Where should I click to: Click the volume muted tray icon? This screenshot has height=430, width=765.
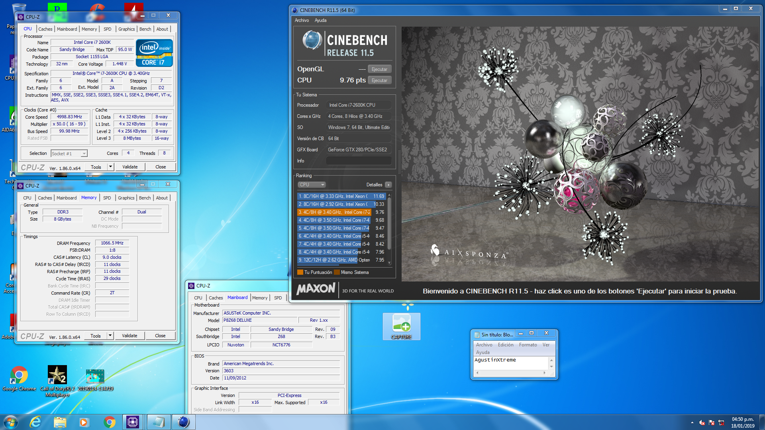[x=702, y=422]
